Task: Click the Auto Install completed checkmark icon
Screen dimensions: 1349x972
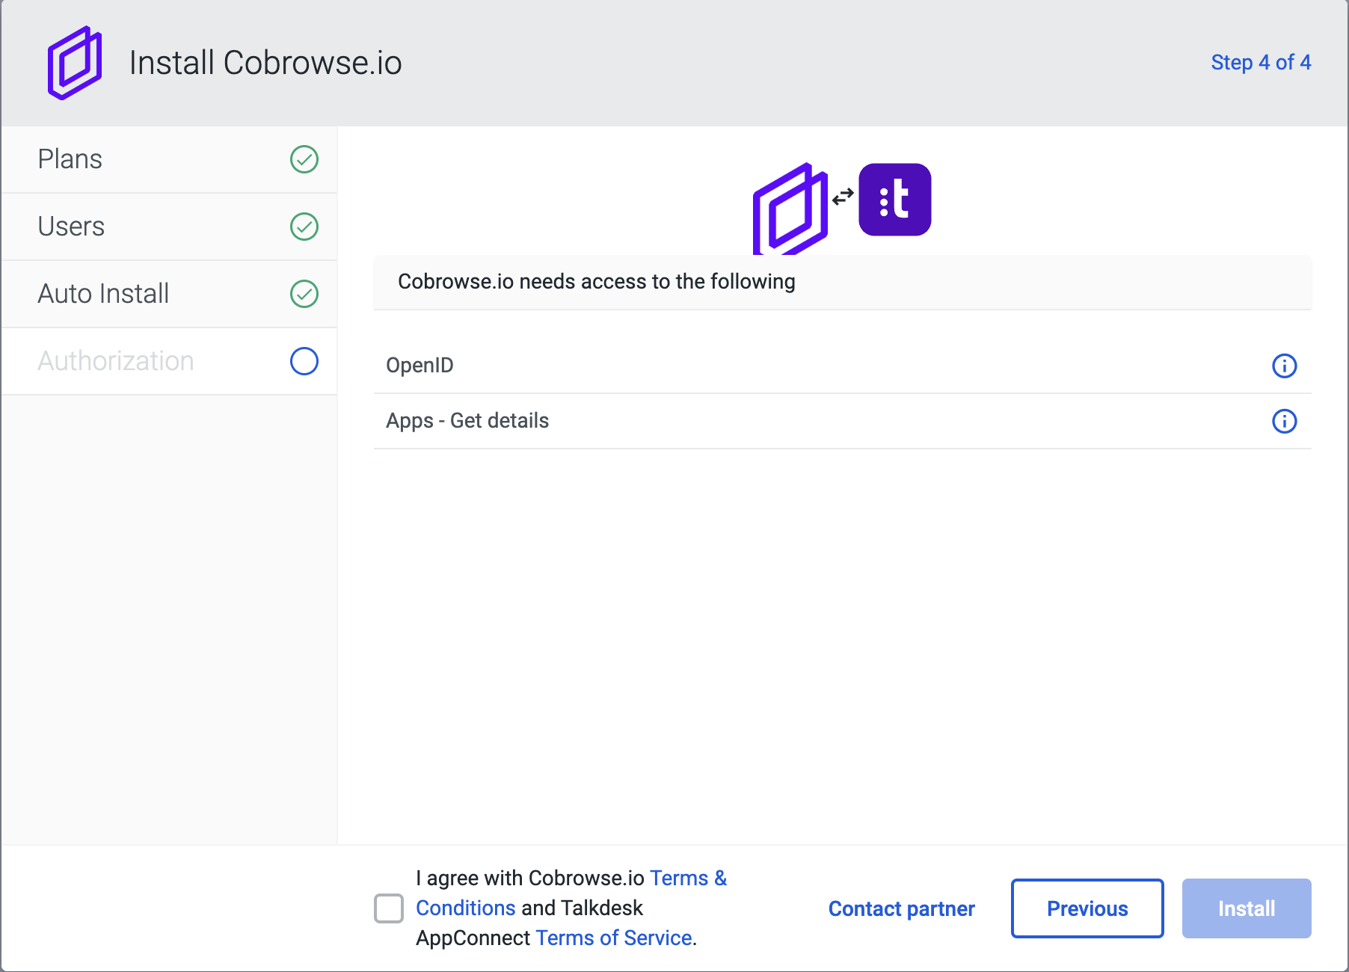Action: click(304, 294)
